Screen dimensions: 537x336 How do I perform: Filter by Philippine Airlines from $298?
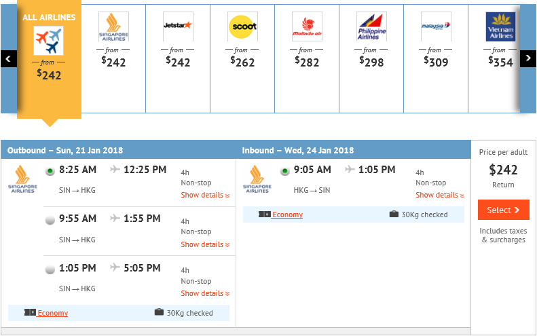[x=371, y=58]
